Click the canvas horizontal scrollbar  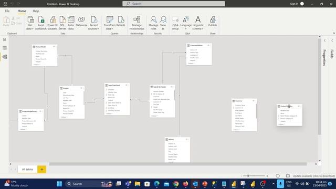click(x=178, y=164)
